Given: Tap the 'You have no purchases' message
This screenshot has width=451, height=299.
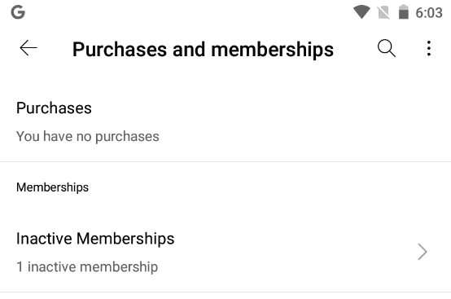Looking at the screenshot, I should [x=87, y=136].
